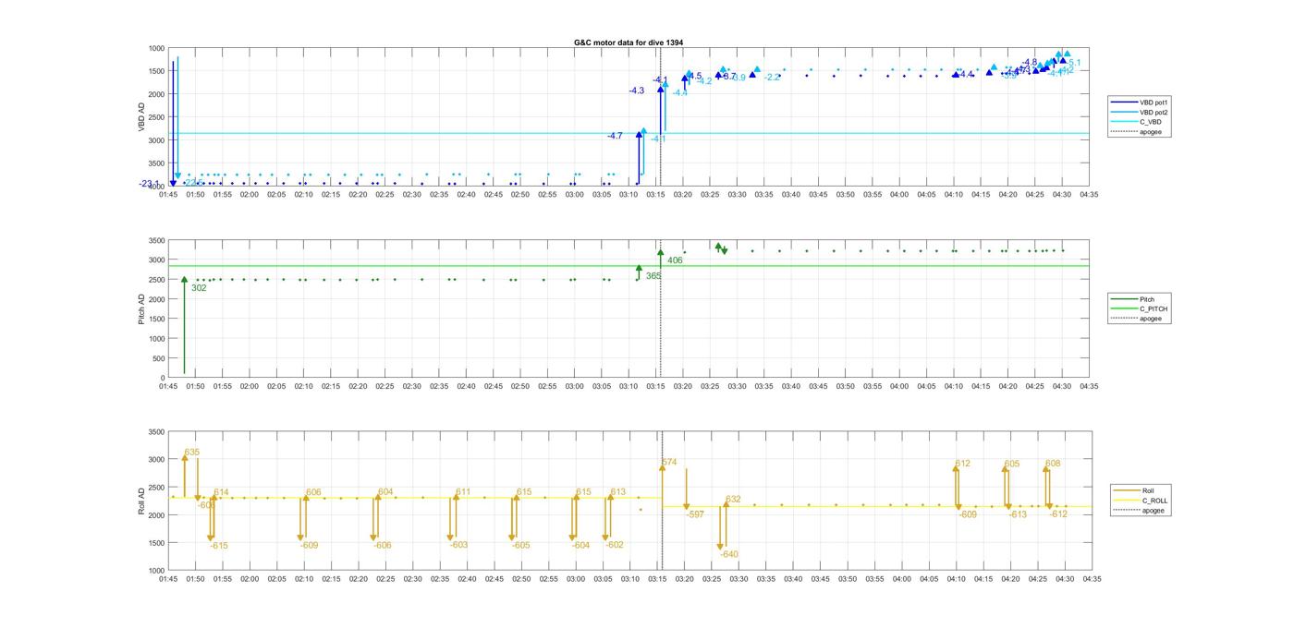The image size is (1294, 640).
Task: Click the '-597' roll move label
Action: (x=695, y=514)
